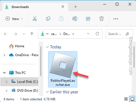Open the recent locations chevron
Image resolution: width=136 pixels, height=102 pixels.
pos(24,34)
